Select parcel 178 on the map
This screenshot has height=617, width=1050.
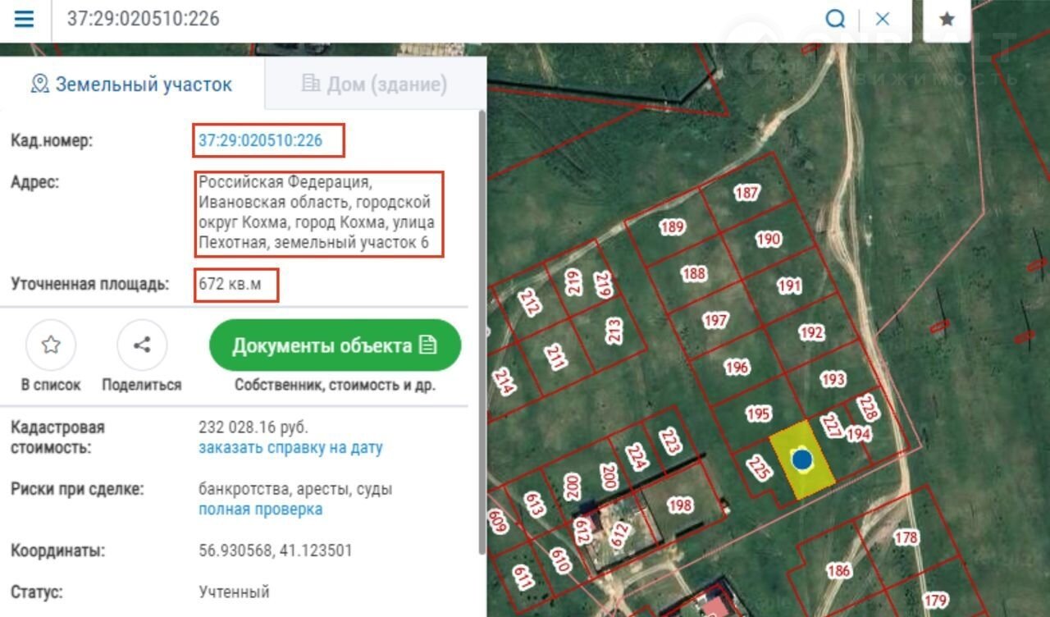pos(906,537)
